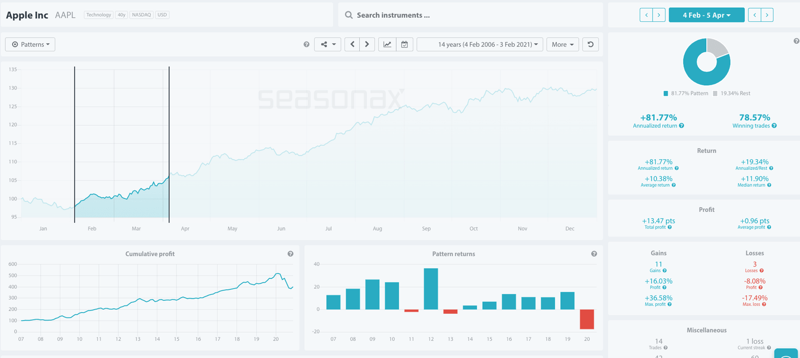Click help icon beside Total profit
This screenshot has height=358, width=800.
click(x=670, y=227)
